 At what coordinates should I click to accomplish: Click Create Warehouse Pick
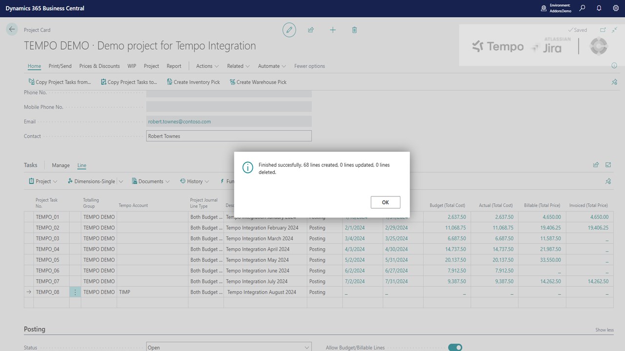pyautogui.click(x=258, y=82)
